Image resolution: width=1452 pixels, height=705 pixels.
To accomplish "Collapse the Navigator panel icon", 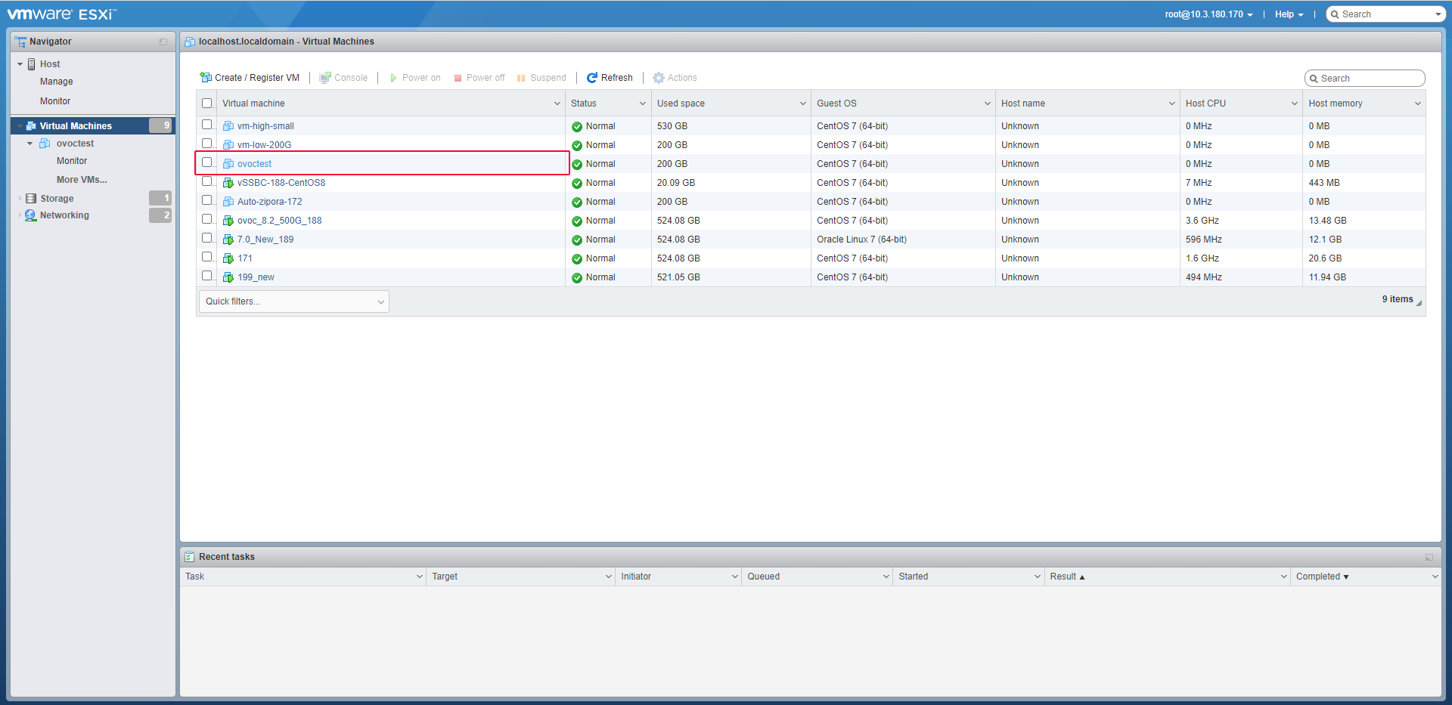I will point(163,42).
